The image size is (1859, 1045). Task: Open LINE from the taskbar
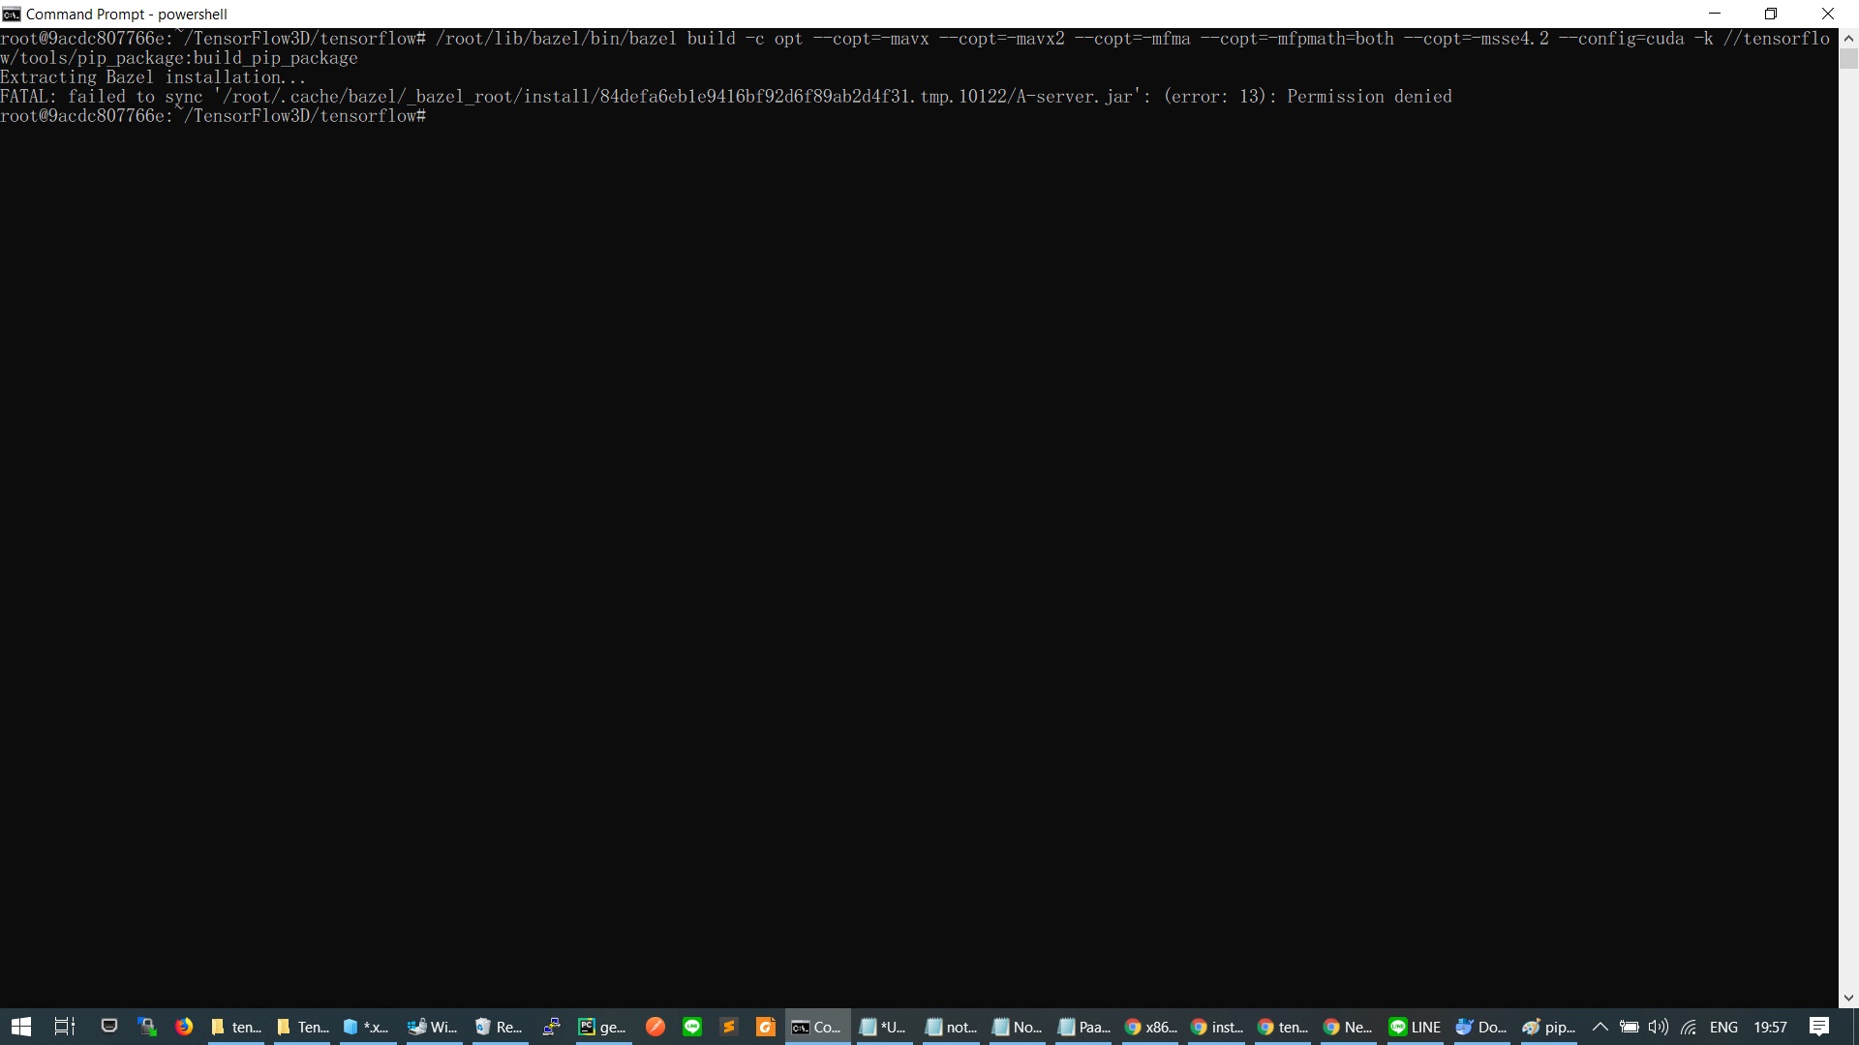1414,1027
